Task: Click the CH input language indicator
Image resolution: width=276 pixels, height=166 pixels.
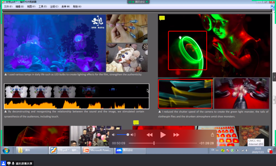Action: (x=213, y=150)
